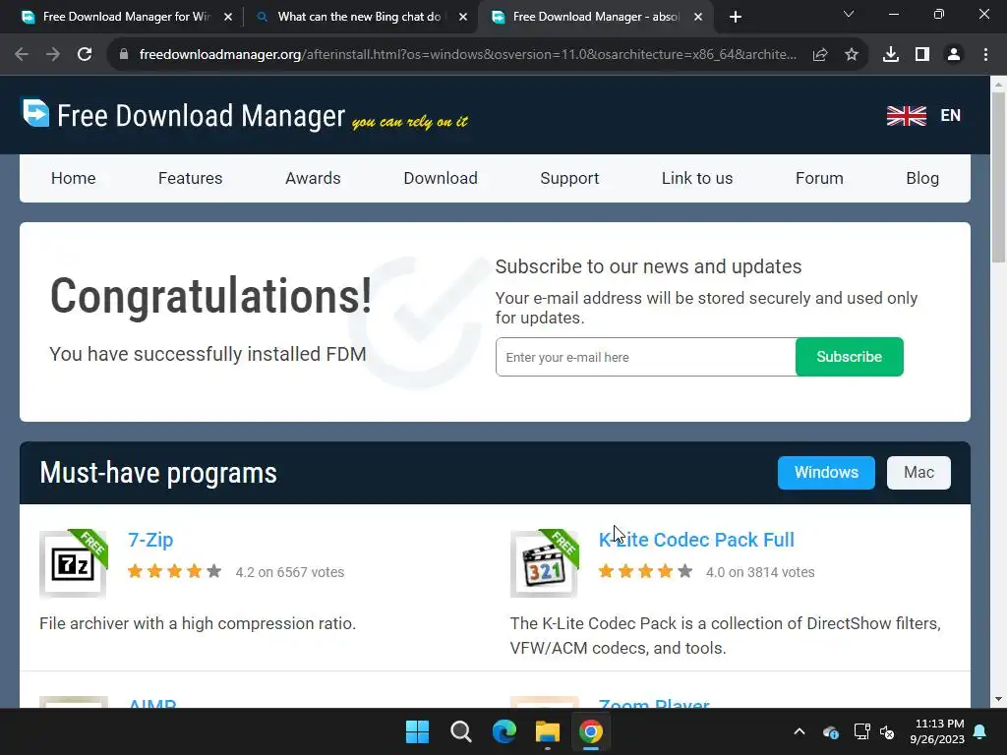Image resolution: width=1007 pixels, height=755 pixels.
Task: Open the EN language selector
Action: (951, 116)
